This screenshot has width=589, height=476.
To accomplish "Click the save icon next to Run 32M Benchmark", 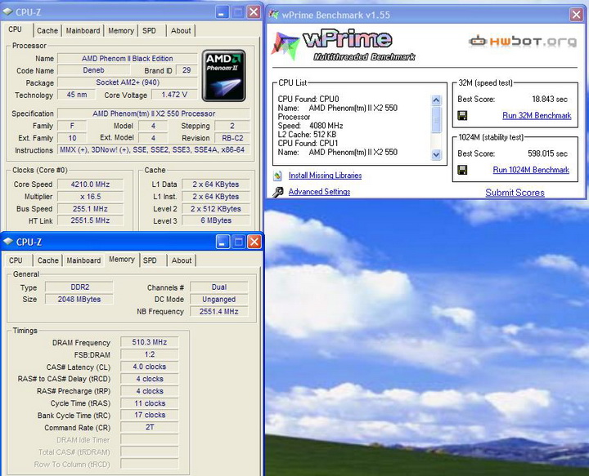I will point(462,115).
